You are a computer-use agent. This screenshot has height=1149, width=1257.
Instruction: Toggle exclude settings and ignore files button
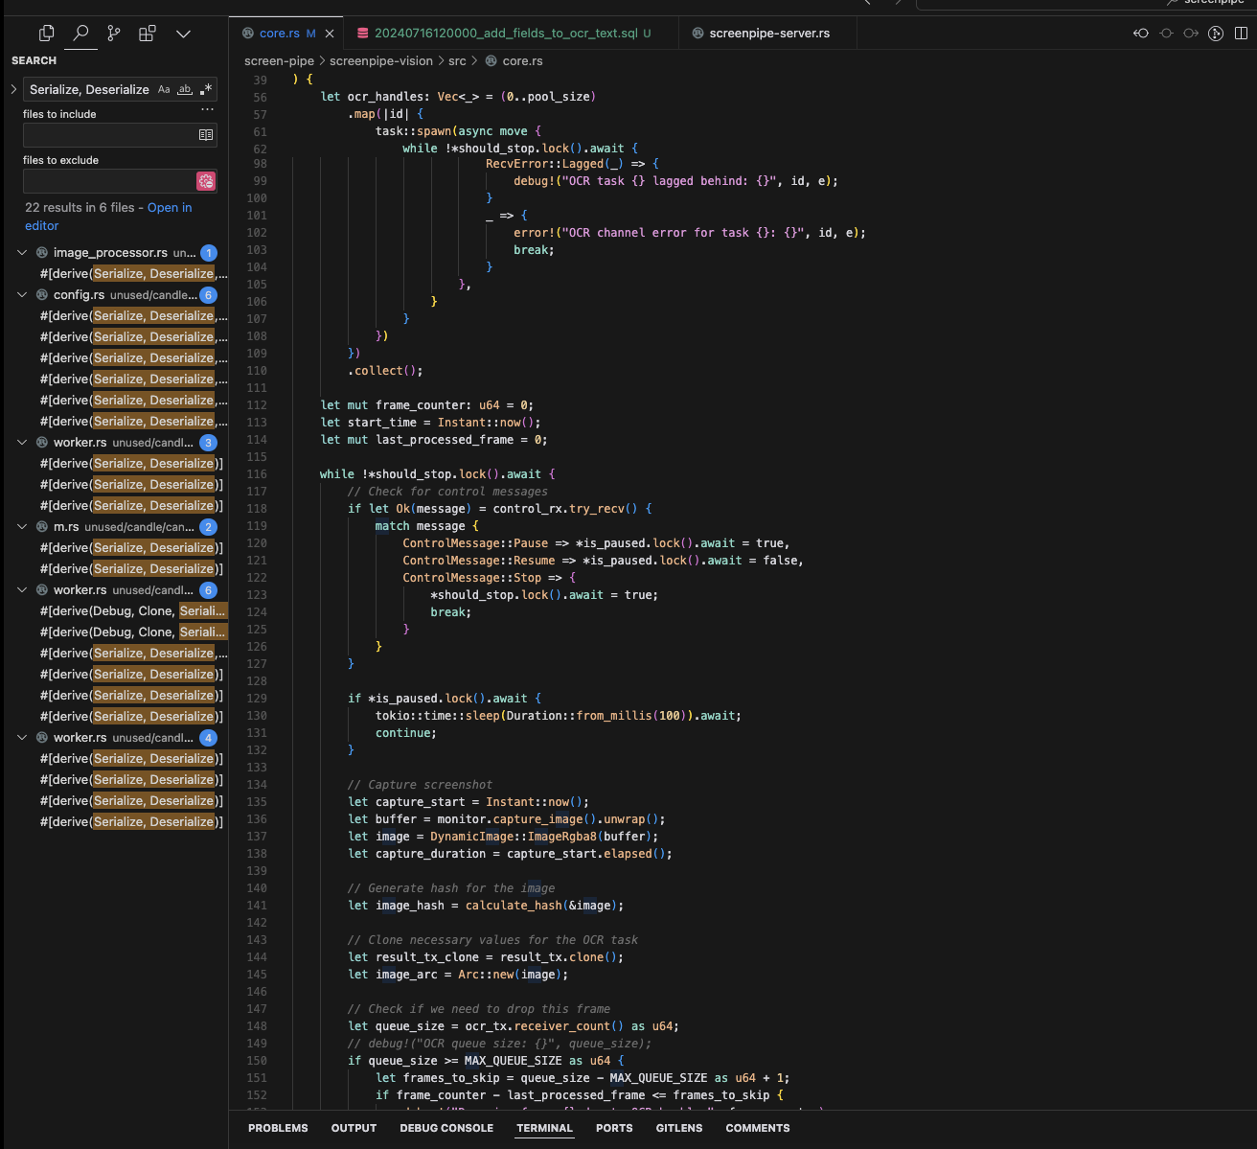point(206,181)
